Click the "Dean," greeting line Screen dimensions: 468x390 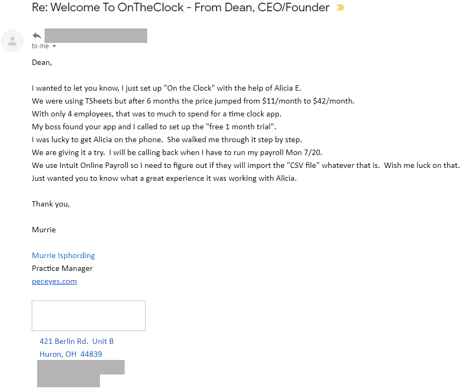(x=42, y=62)
